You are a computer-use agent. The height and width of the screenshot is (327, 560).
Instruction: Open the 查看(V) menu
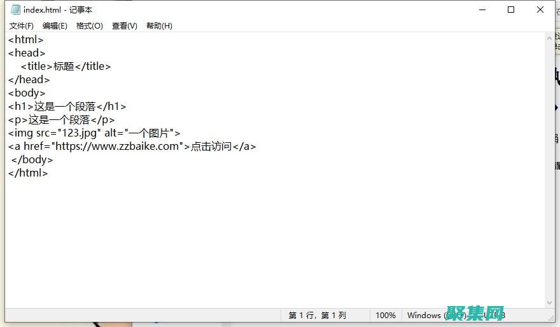point(124,26)
